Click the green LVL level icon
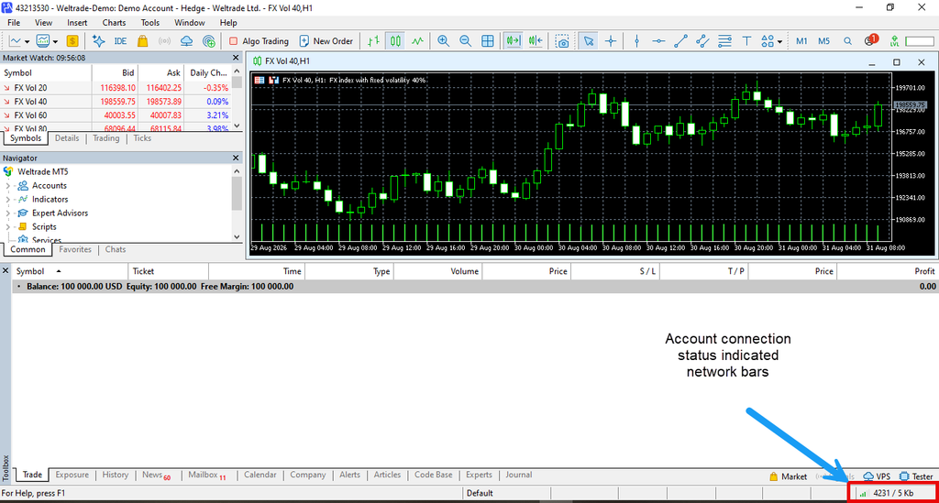 click(894, 41)
